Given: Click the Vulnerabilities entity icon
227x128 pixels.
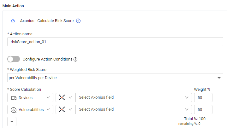Looking at the screenshot, I should [x=14, y=110].
